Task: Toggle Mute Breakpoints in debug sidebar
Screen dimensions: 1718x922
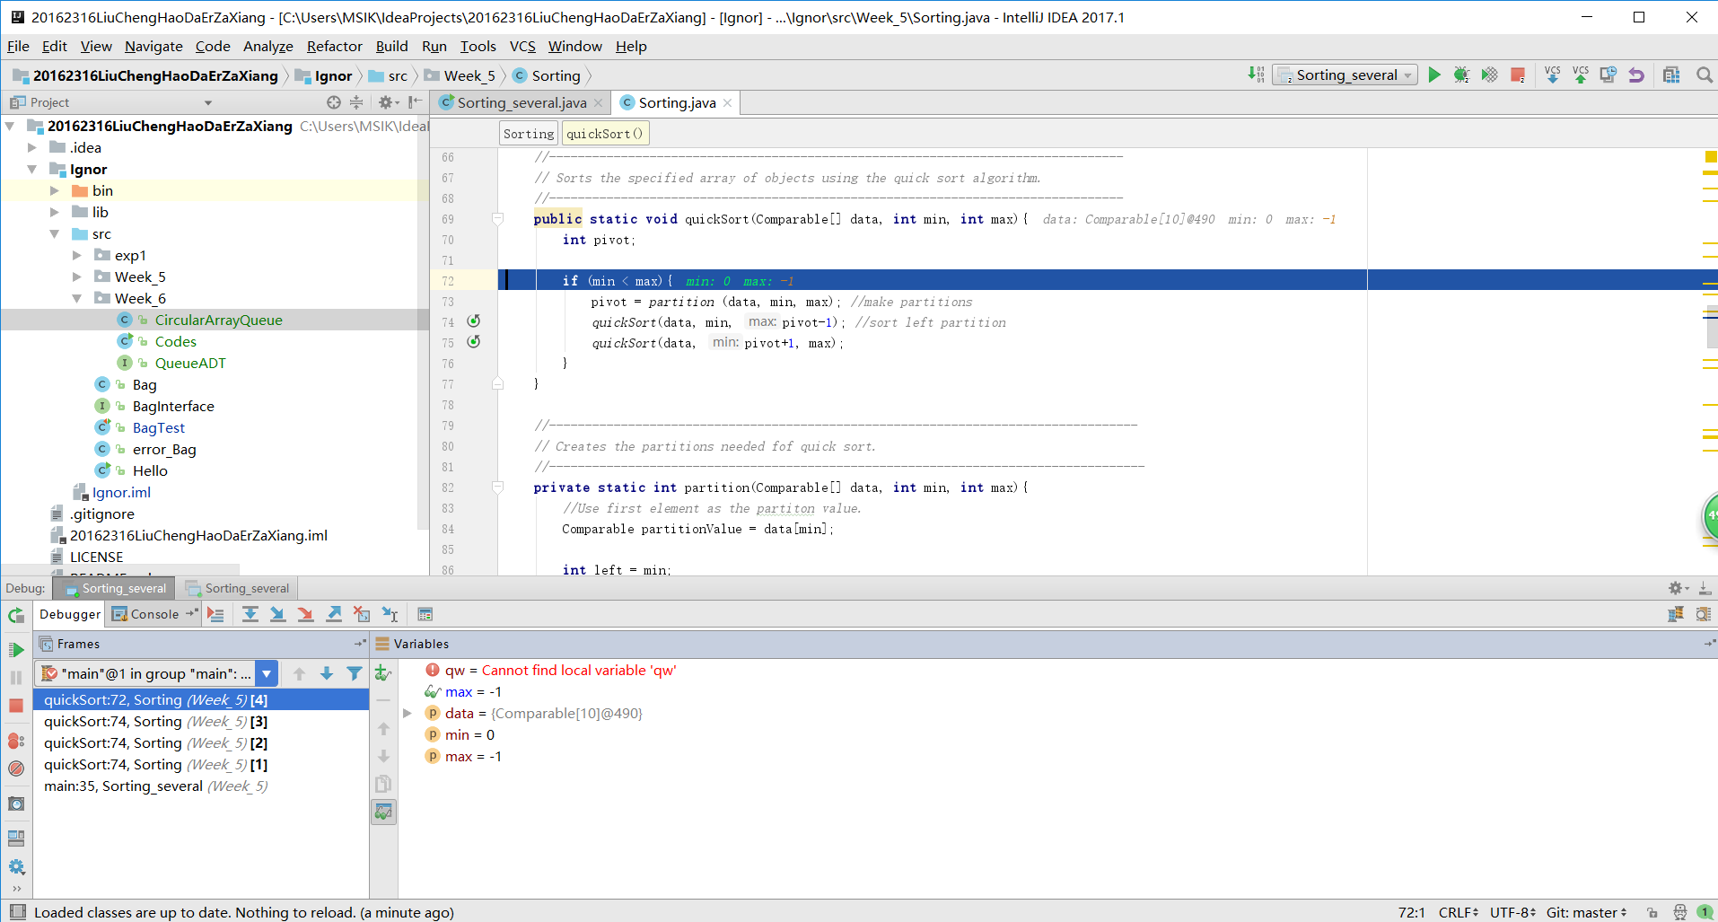Action: (16, 768)
